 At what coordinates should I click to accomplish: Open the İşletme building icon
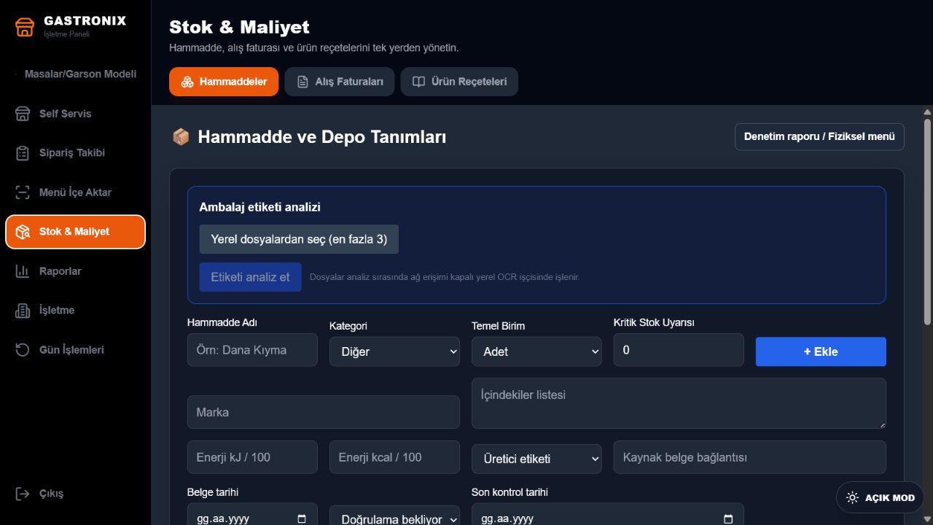coord(23,311)
